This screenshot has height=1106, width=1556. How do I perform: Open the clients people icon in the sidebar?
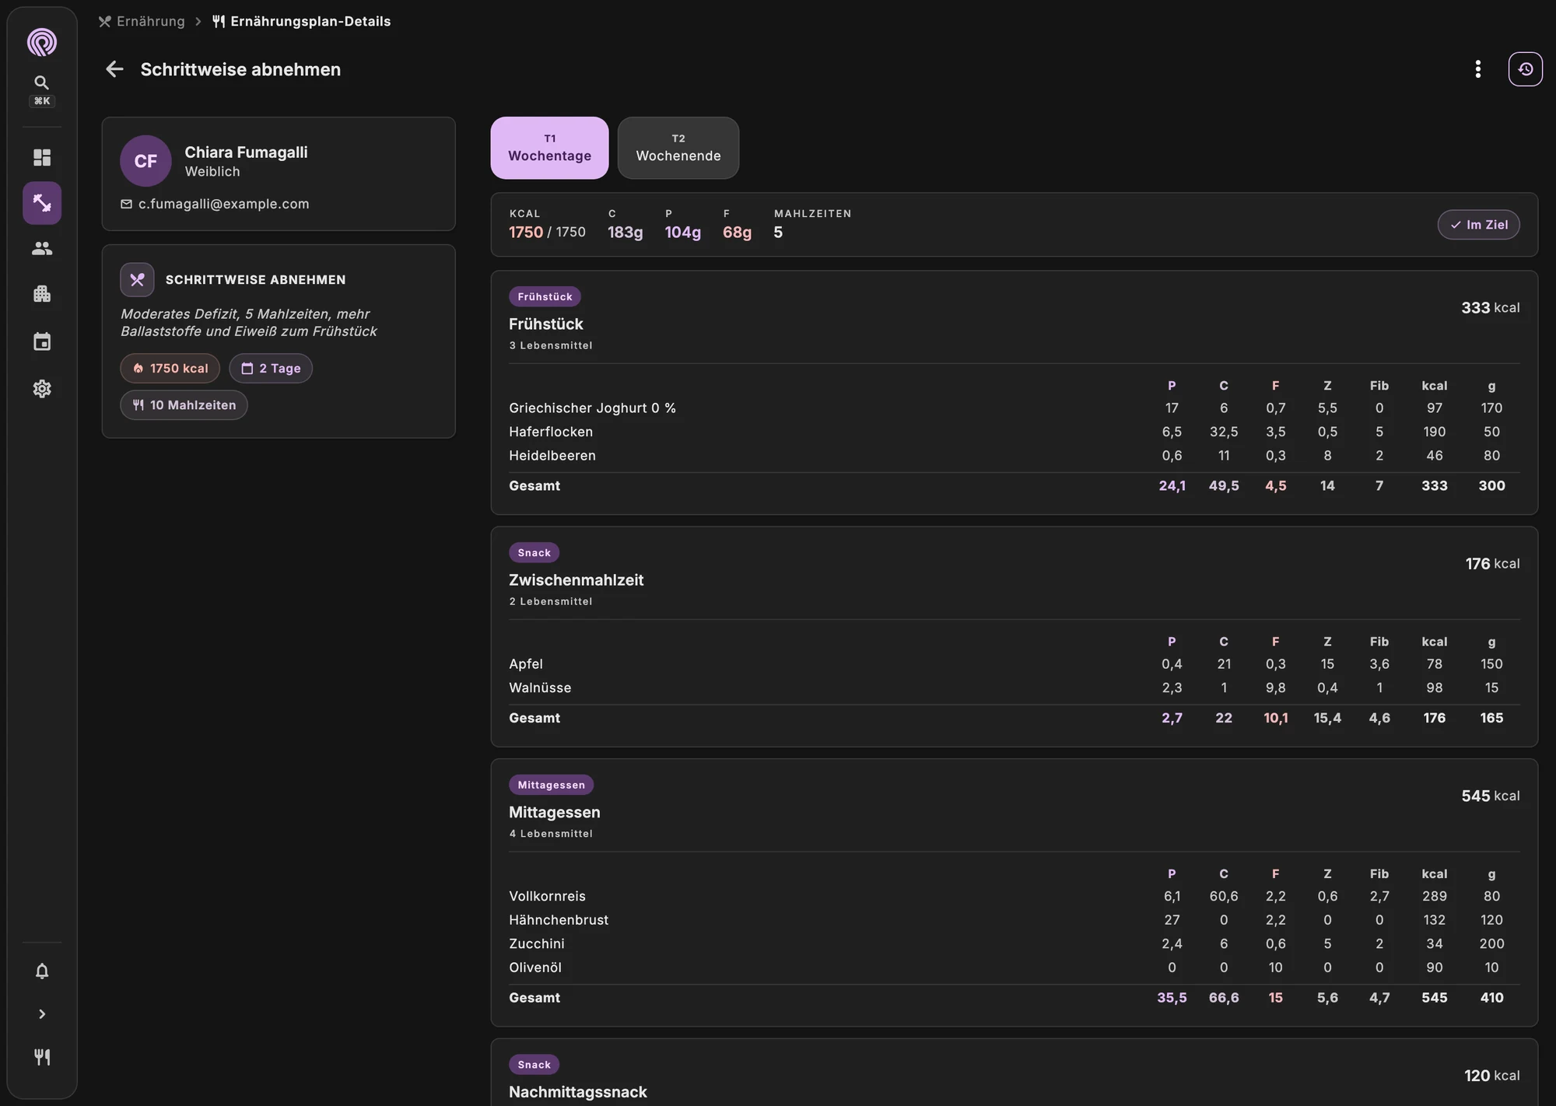(x=42, y=248)
